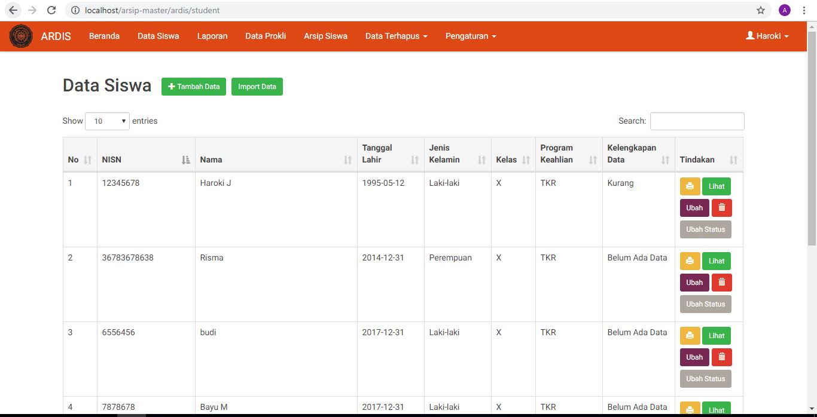Bookmark this page with the star icon

coord(761,10)
